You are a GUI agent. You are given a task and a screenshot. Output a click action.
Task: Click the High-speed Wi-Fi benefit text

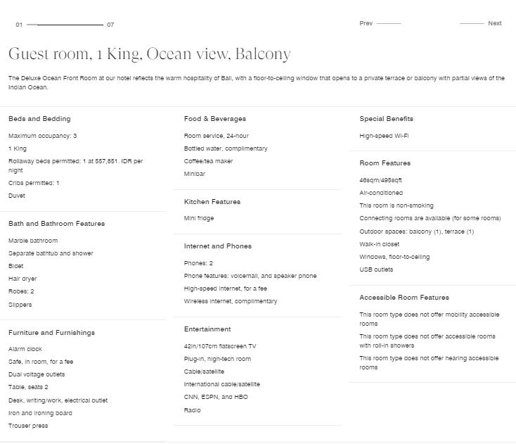point(384,136)
